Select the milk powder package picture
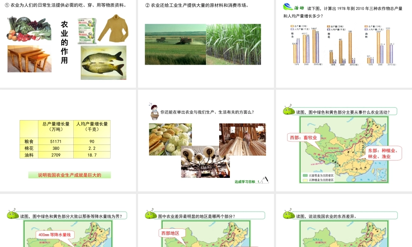This screenshot has width=412, height=247. 87,31
